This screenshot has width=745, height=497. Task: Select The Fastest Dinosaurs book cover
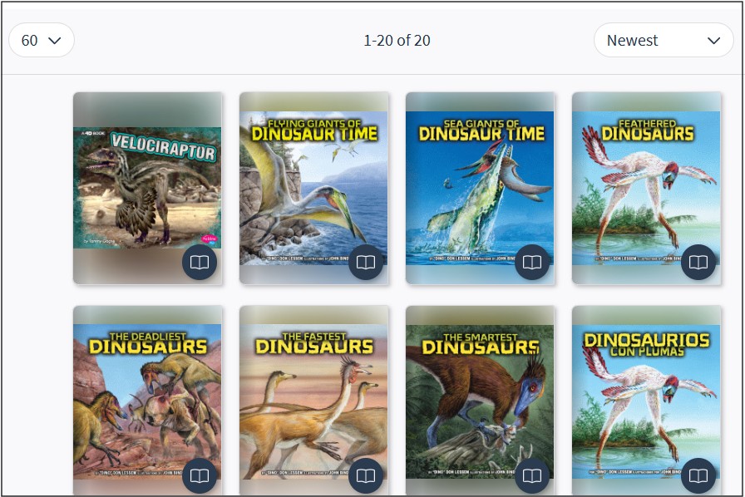314,401
